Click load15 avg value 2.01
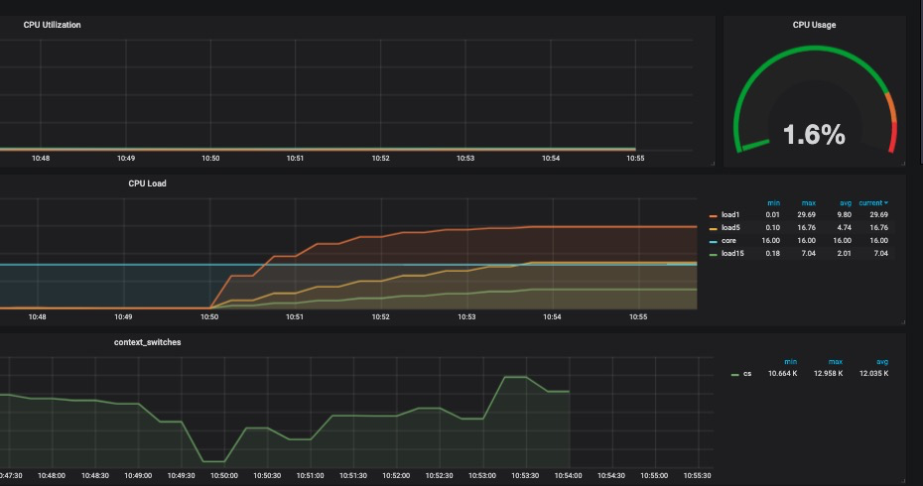 (845, 254)
